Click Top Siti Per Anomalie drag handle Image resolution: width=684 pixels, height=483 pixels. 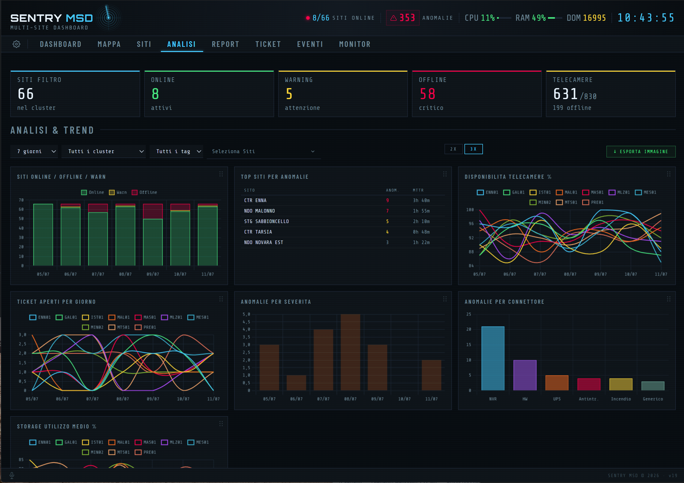pyautogui.click(x=445, y=174)
